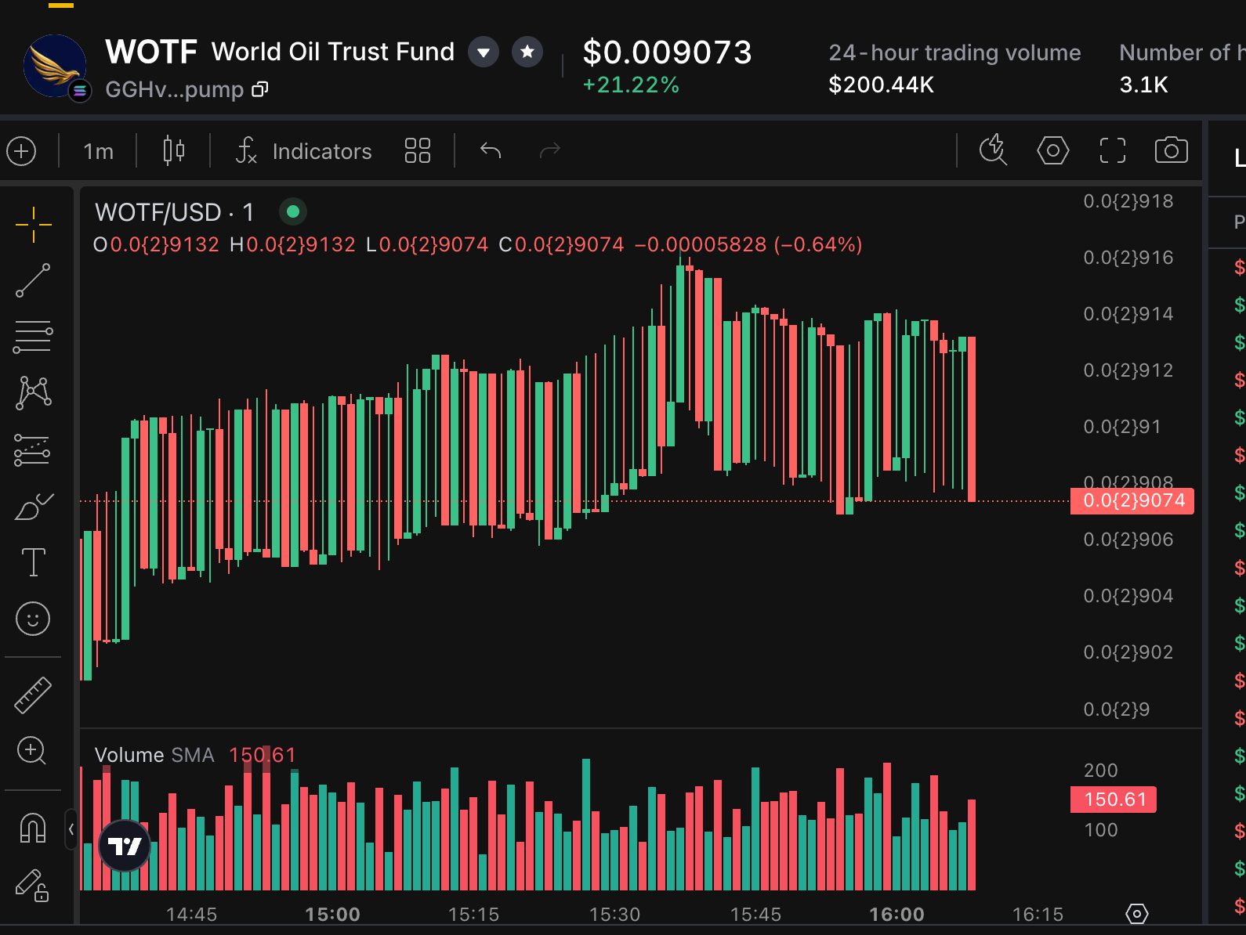Click the WOTF token logo
This screenshot has height=935, width=1246.
[56, 67]
